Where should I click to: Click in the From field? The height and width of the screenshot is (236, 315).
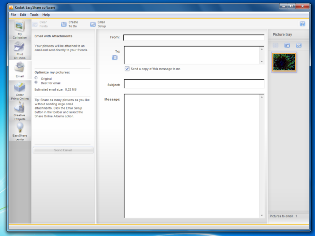point(194,38)
